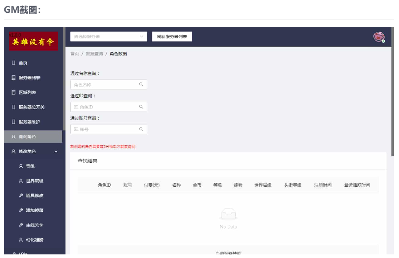This screenshot has width=399, height=258.
Task: Click the user icon beside 世界层级
Action: [21, 181]
